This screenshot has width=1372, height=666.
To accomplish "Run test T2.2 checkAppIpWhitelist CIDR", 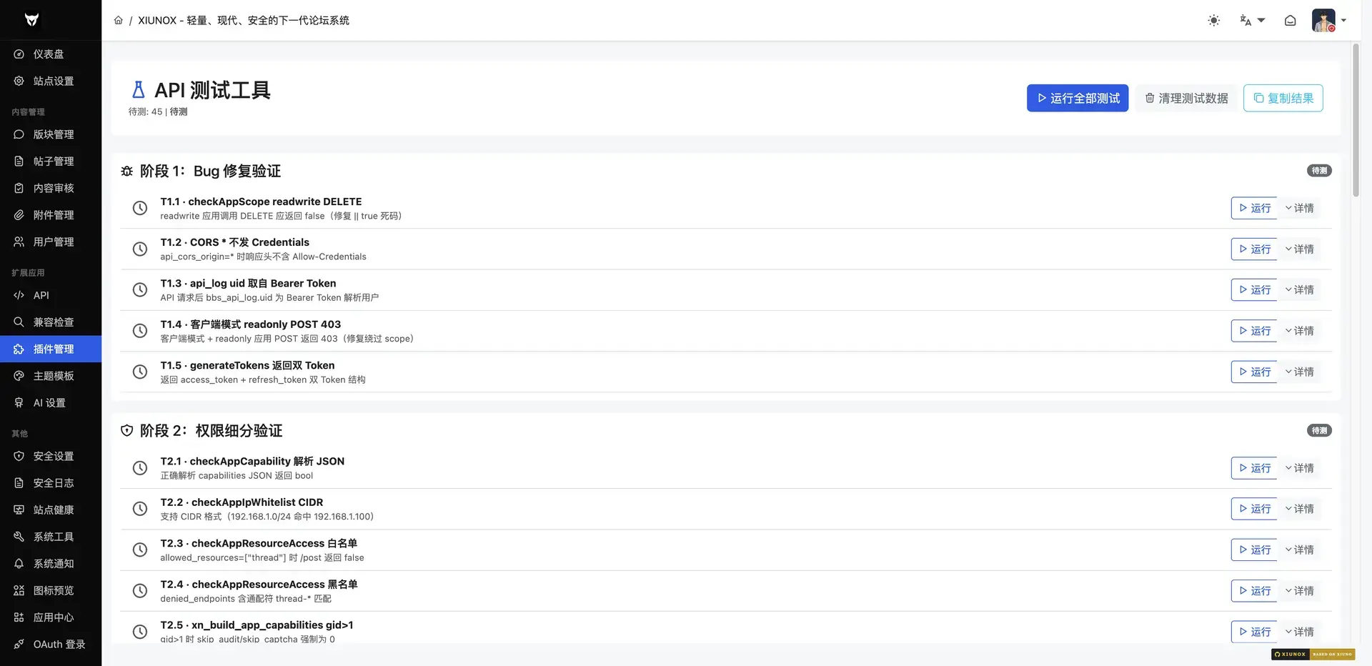I will 1254,509.
